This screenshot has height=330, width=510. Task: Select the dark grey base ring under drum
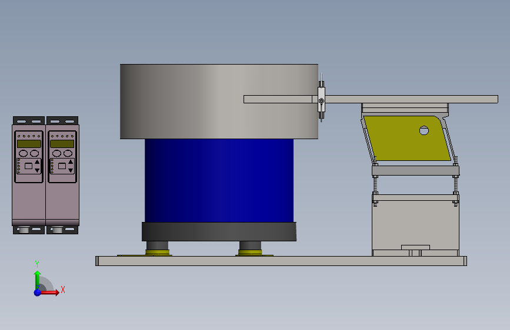pyautogui.click(x=219, y=231)
